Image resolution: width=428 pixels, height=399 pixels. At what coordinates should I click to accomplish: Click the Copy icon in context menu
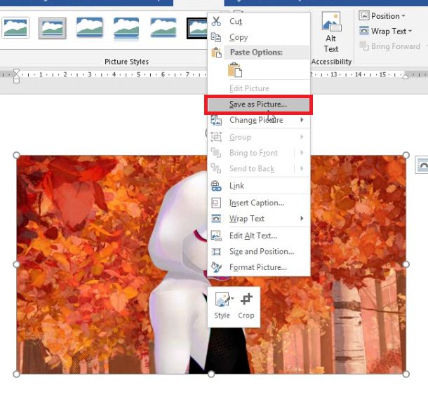coord(216,37)
